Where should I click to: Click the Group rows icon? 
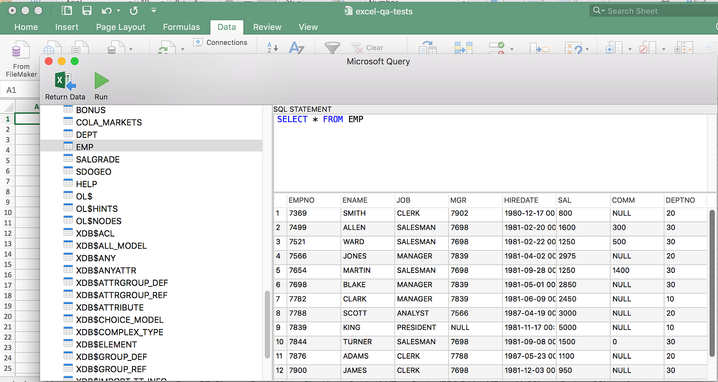(614, 48)
